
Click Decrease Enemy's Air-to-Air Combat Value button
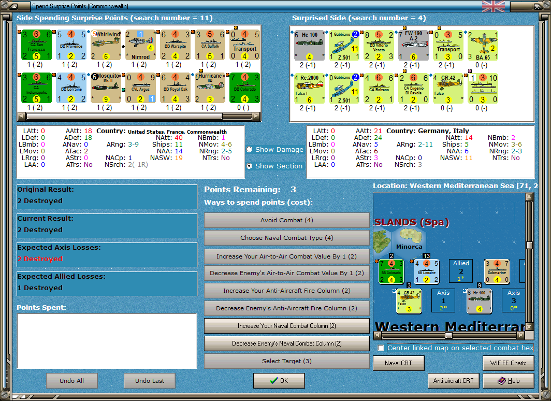[287, 273]
